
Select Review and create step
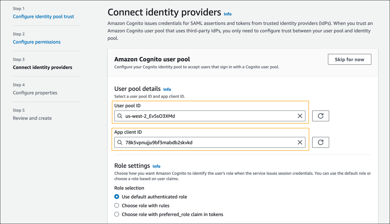(32, 118)
